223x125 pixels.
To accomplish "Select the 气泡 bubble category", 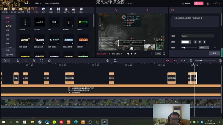I will [8, 39].
